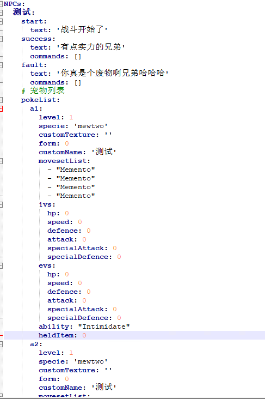This screenshot has height=399, width=265.
Task: Click 'defence: 0' under ivs
Action: click(x=69, y=231)
